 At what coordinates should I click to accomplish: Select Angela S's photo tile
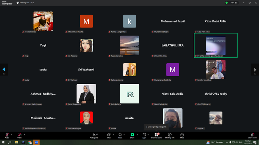216,118
